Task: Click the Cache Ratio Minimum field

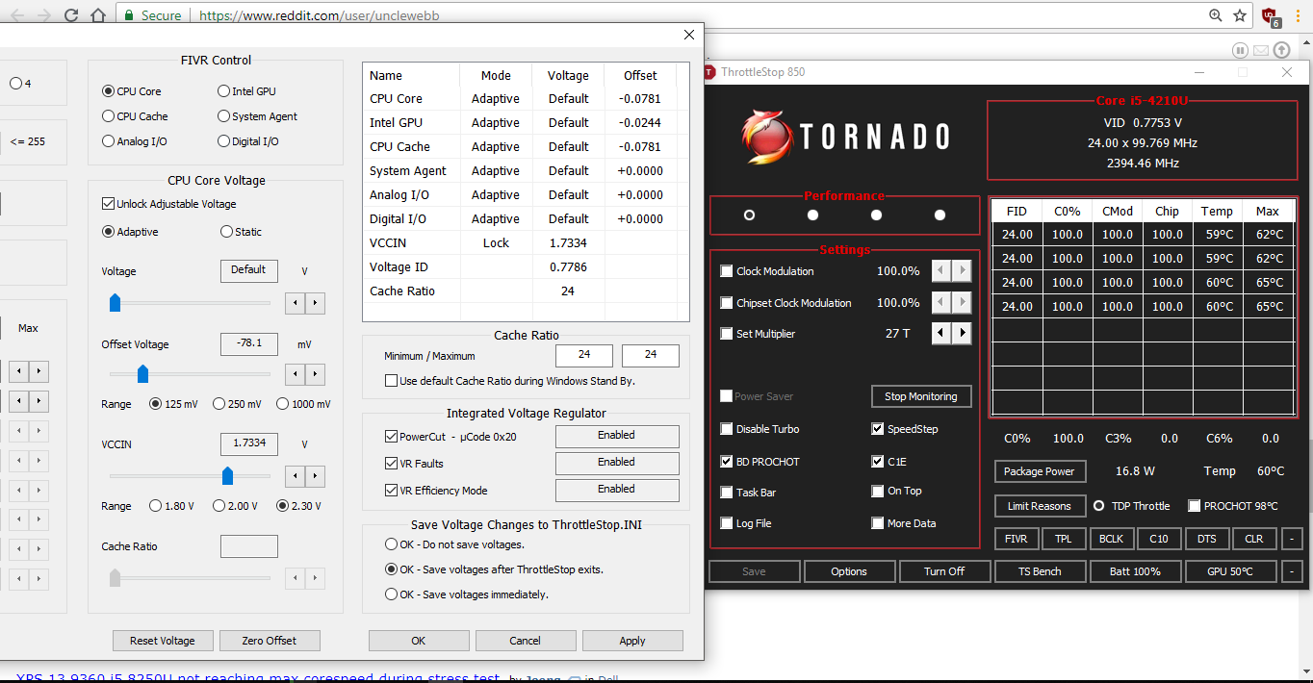Action: tap(584, 355)
